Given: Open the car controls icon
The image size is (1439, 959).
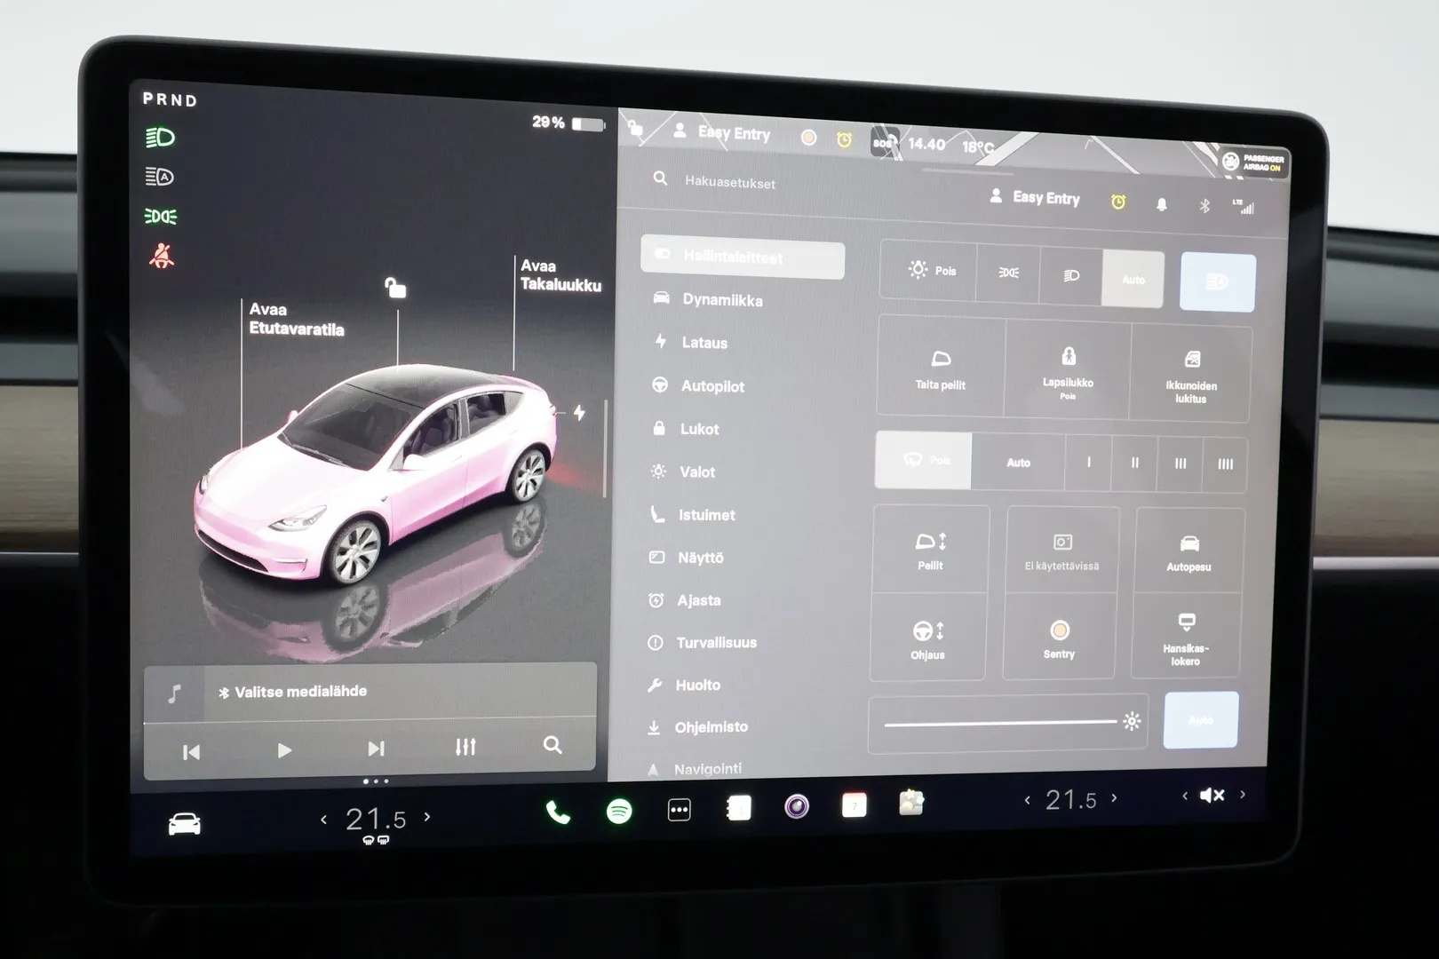Looking at the screenshot, I should click(185, 825).
